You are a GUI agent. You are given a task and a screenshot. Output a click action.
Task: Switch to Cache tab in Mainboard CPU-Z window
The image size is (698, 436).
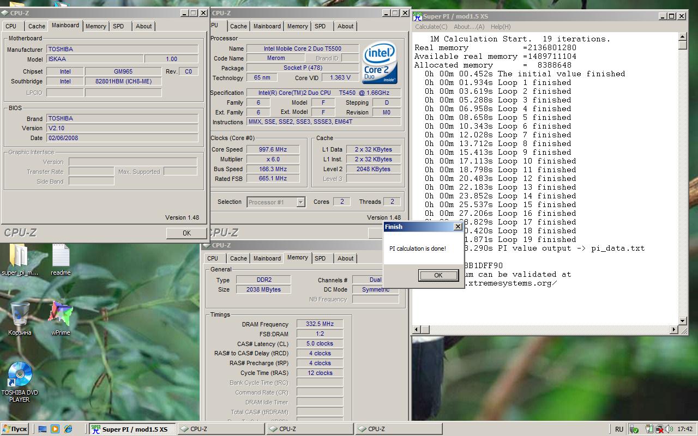(x=37, y=26)
